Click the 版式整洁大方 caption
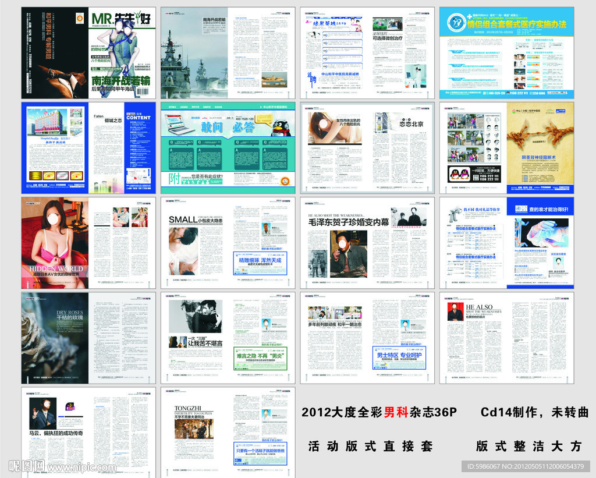This screenshot has height=478, width=596. click(x=528, y=446)
